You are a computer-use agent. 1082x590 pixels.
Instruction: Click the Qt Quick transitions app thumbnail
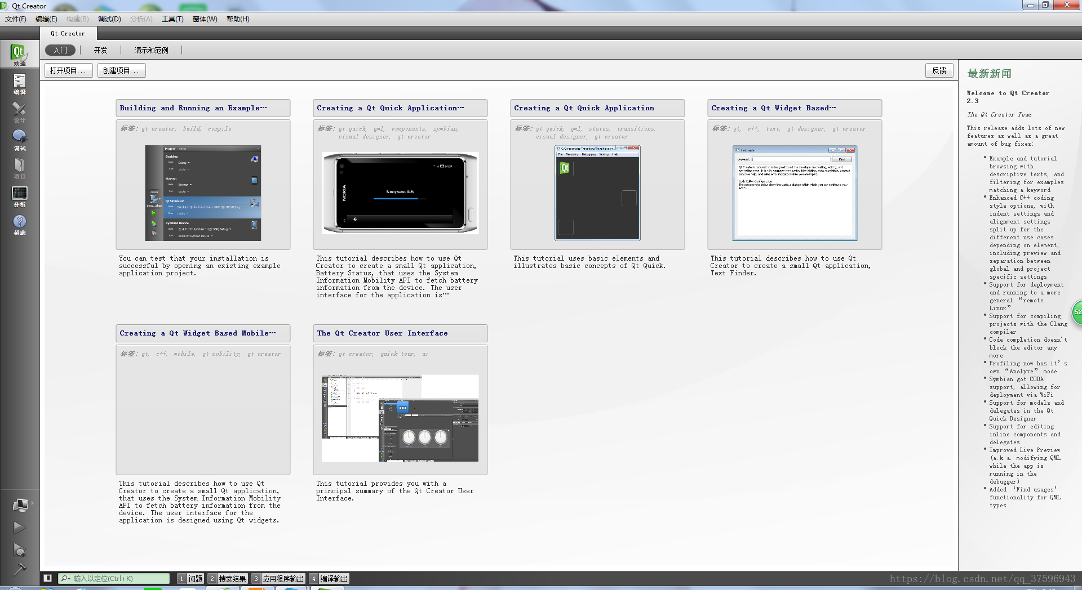[x=597, y=193]
